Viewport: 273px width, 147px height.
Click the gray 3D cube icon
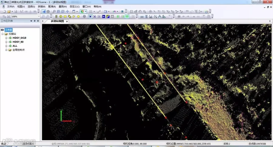84,16
